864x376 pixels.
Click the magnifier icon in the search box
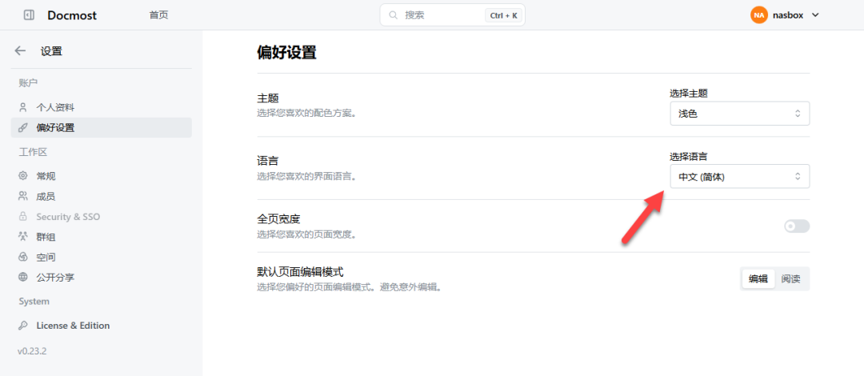[x=394, y=15]
